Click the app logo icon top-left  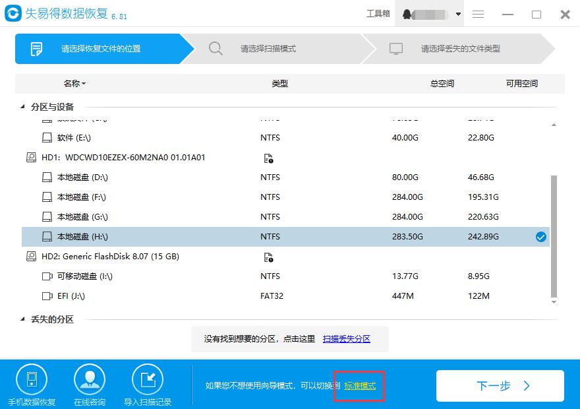pos(13,13)
